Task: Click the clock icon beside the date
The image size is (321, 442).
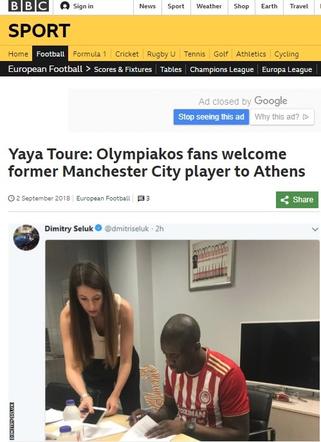Action: click(12, 198)
